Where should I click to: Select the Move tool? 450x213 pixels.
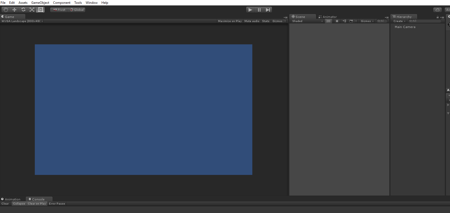click(x=14, y=10)
